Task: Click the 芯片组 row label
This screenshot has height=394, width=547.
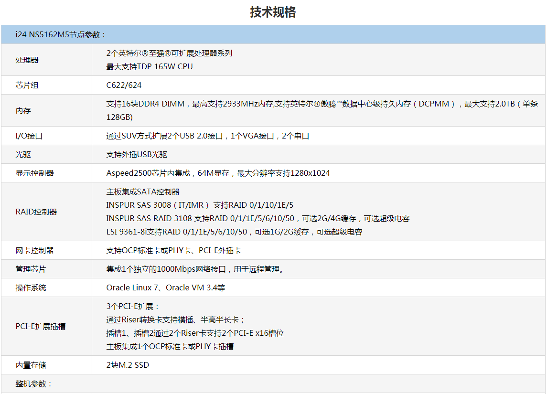Action: point(27,85)
